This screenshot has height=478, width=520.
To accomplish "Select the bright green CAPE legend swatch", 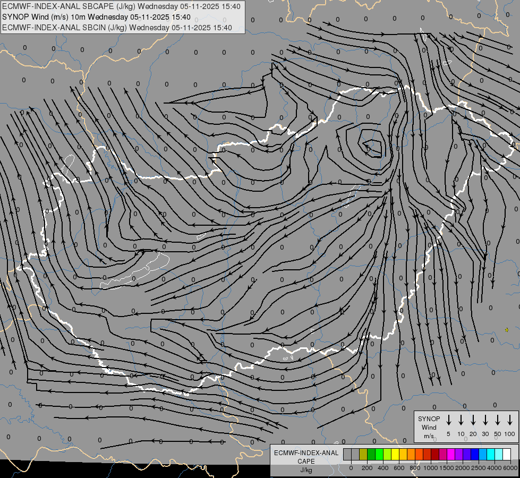I will coord(379,454).
